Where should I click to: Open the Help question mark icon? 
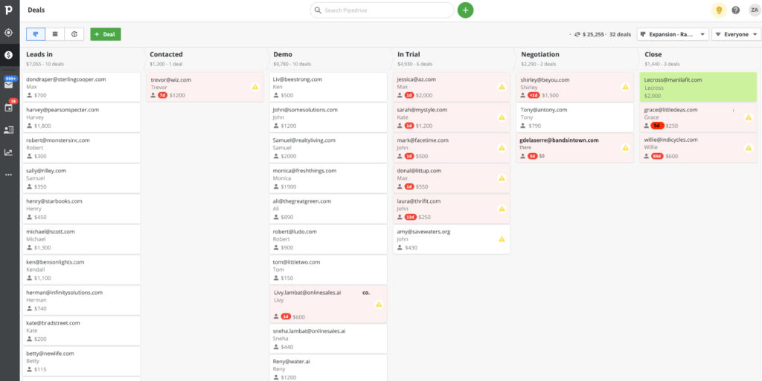pyautogui.click(x=736, y=10)
